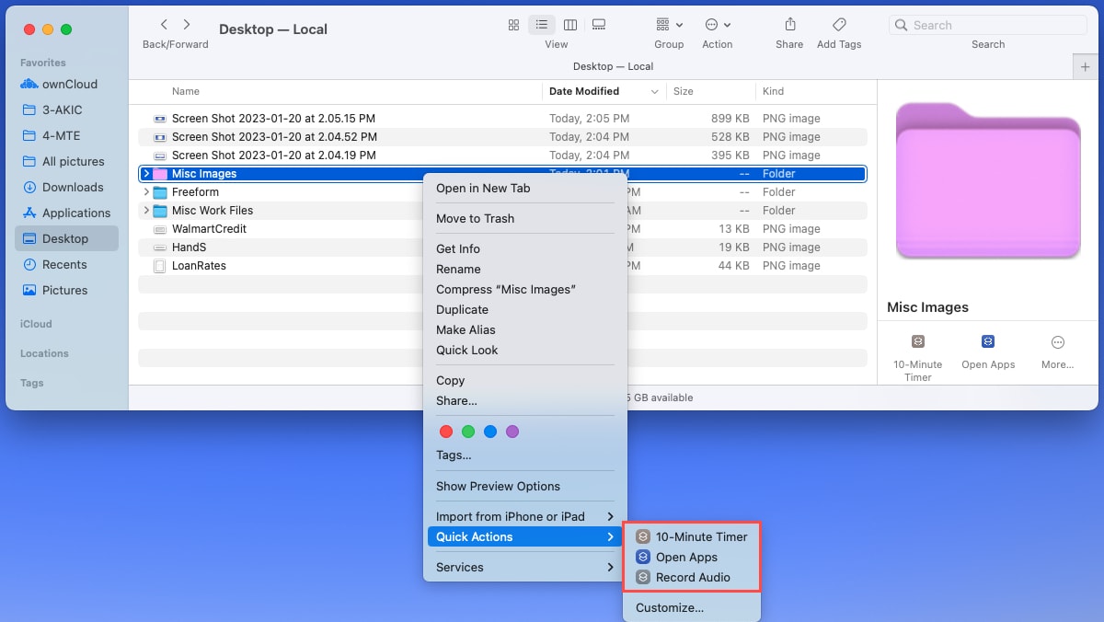Screen dimensions: 1104x622
Task: Open the Action dropdown menu
Action: click(x=718, y=25)
